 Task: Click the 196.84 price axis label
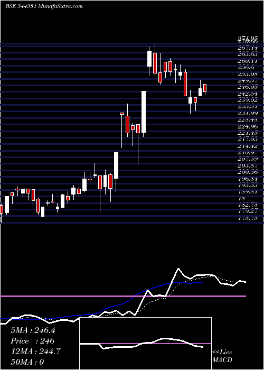tap(248, 179)
